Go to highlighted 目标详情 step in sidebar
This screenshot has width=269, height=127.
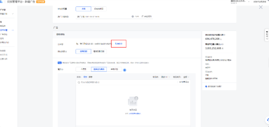point(4,30)
